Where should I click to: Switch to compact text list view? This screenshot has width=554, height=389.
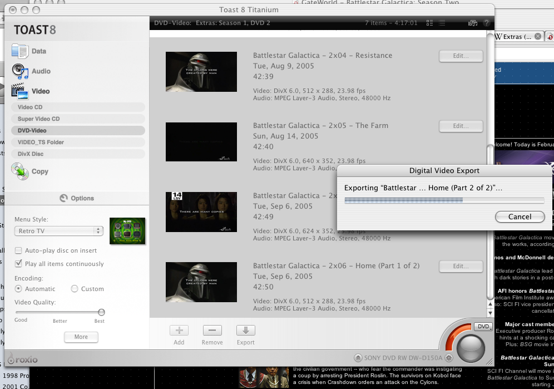coord(442,23)
